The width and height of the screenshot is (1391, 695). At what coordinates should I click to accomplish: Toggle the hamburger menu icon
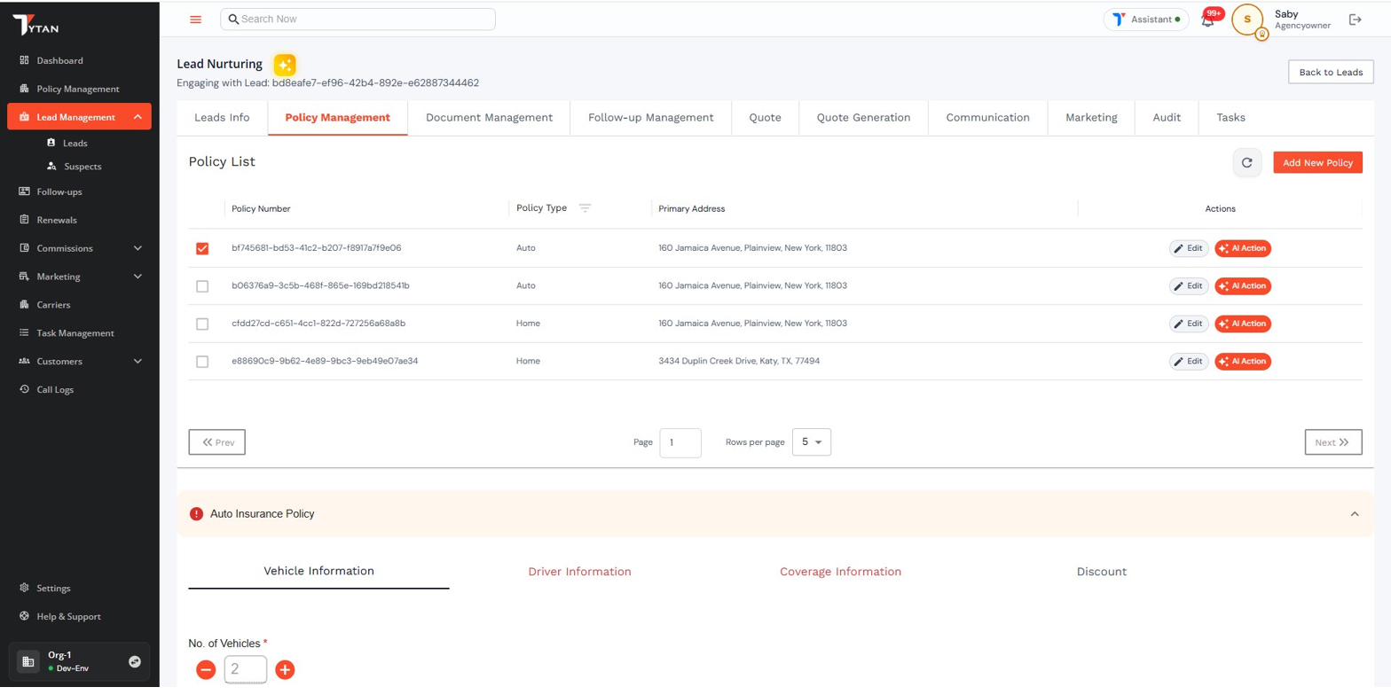196,20
